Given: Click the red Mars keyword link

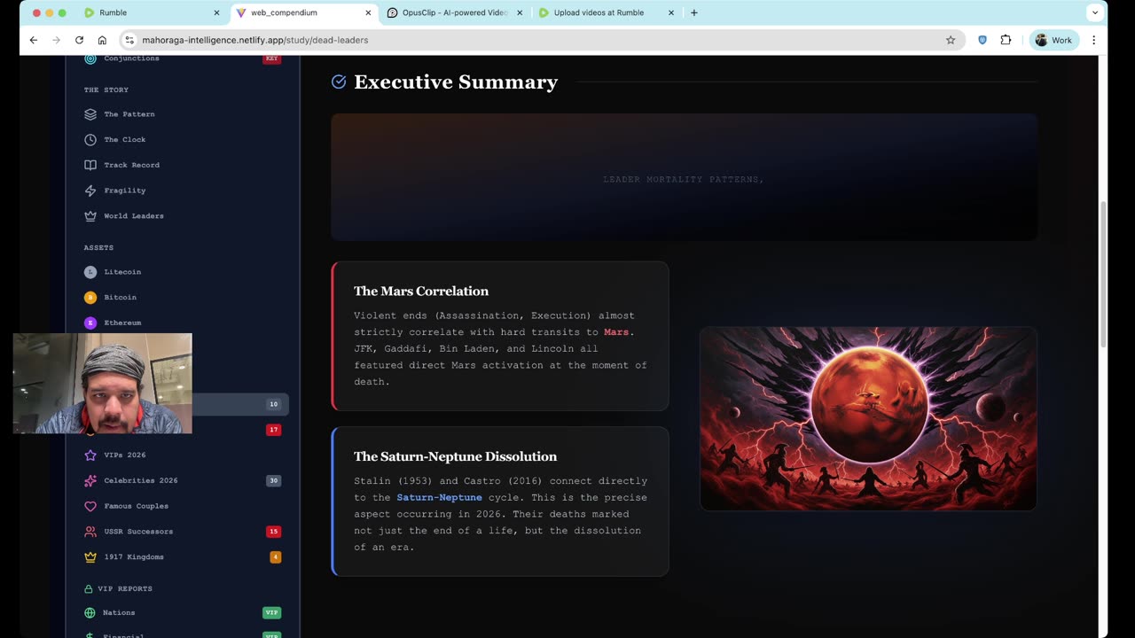Looking at the screenshot, I should coord(616,332).
